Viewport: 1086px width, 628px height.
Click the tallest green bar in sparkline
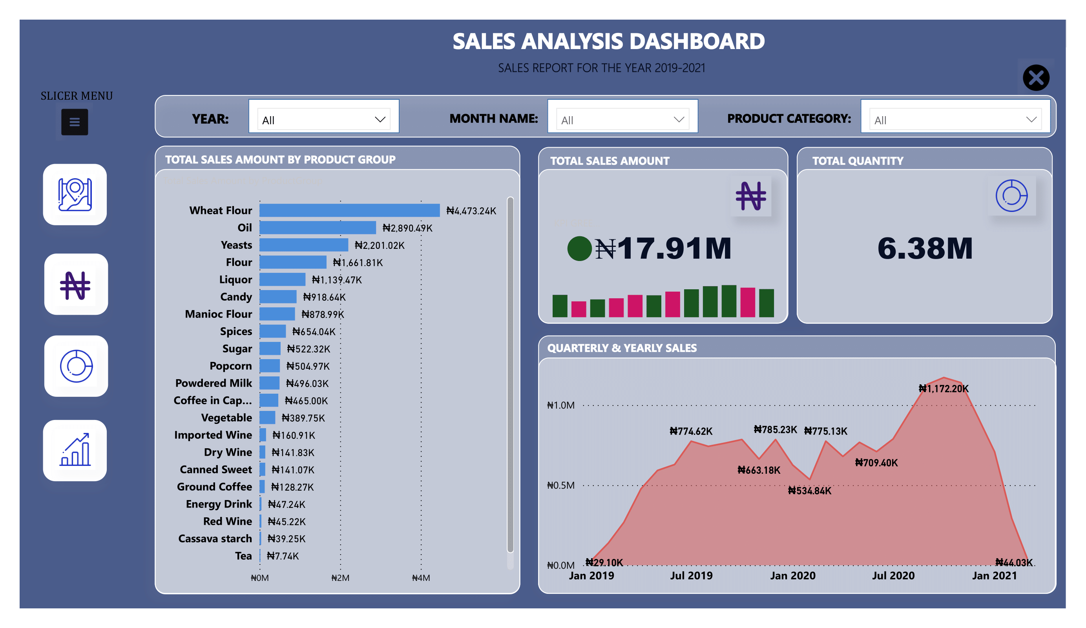coord(729,301)
